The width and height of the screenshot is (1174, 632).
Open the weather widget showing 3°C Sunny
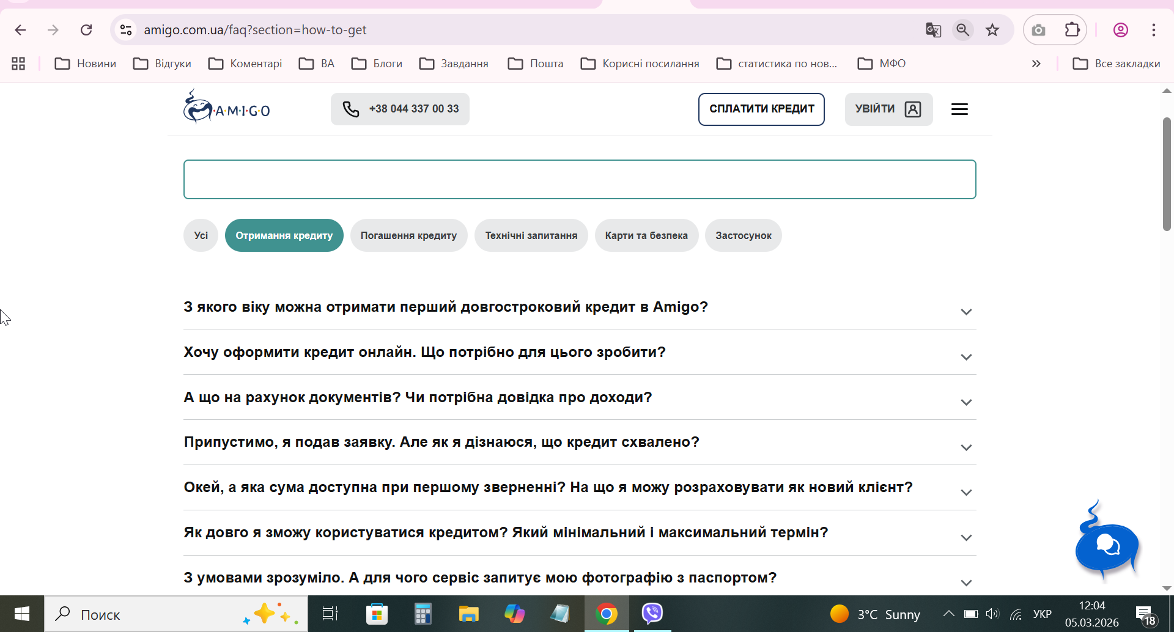(x=875, y=614)
